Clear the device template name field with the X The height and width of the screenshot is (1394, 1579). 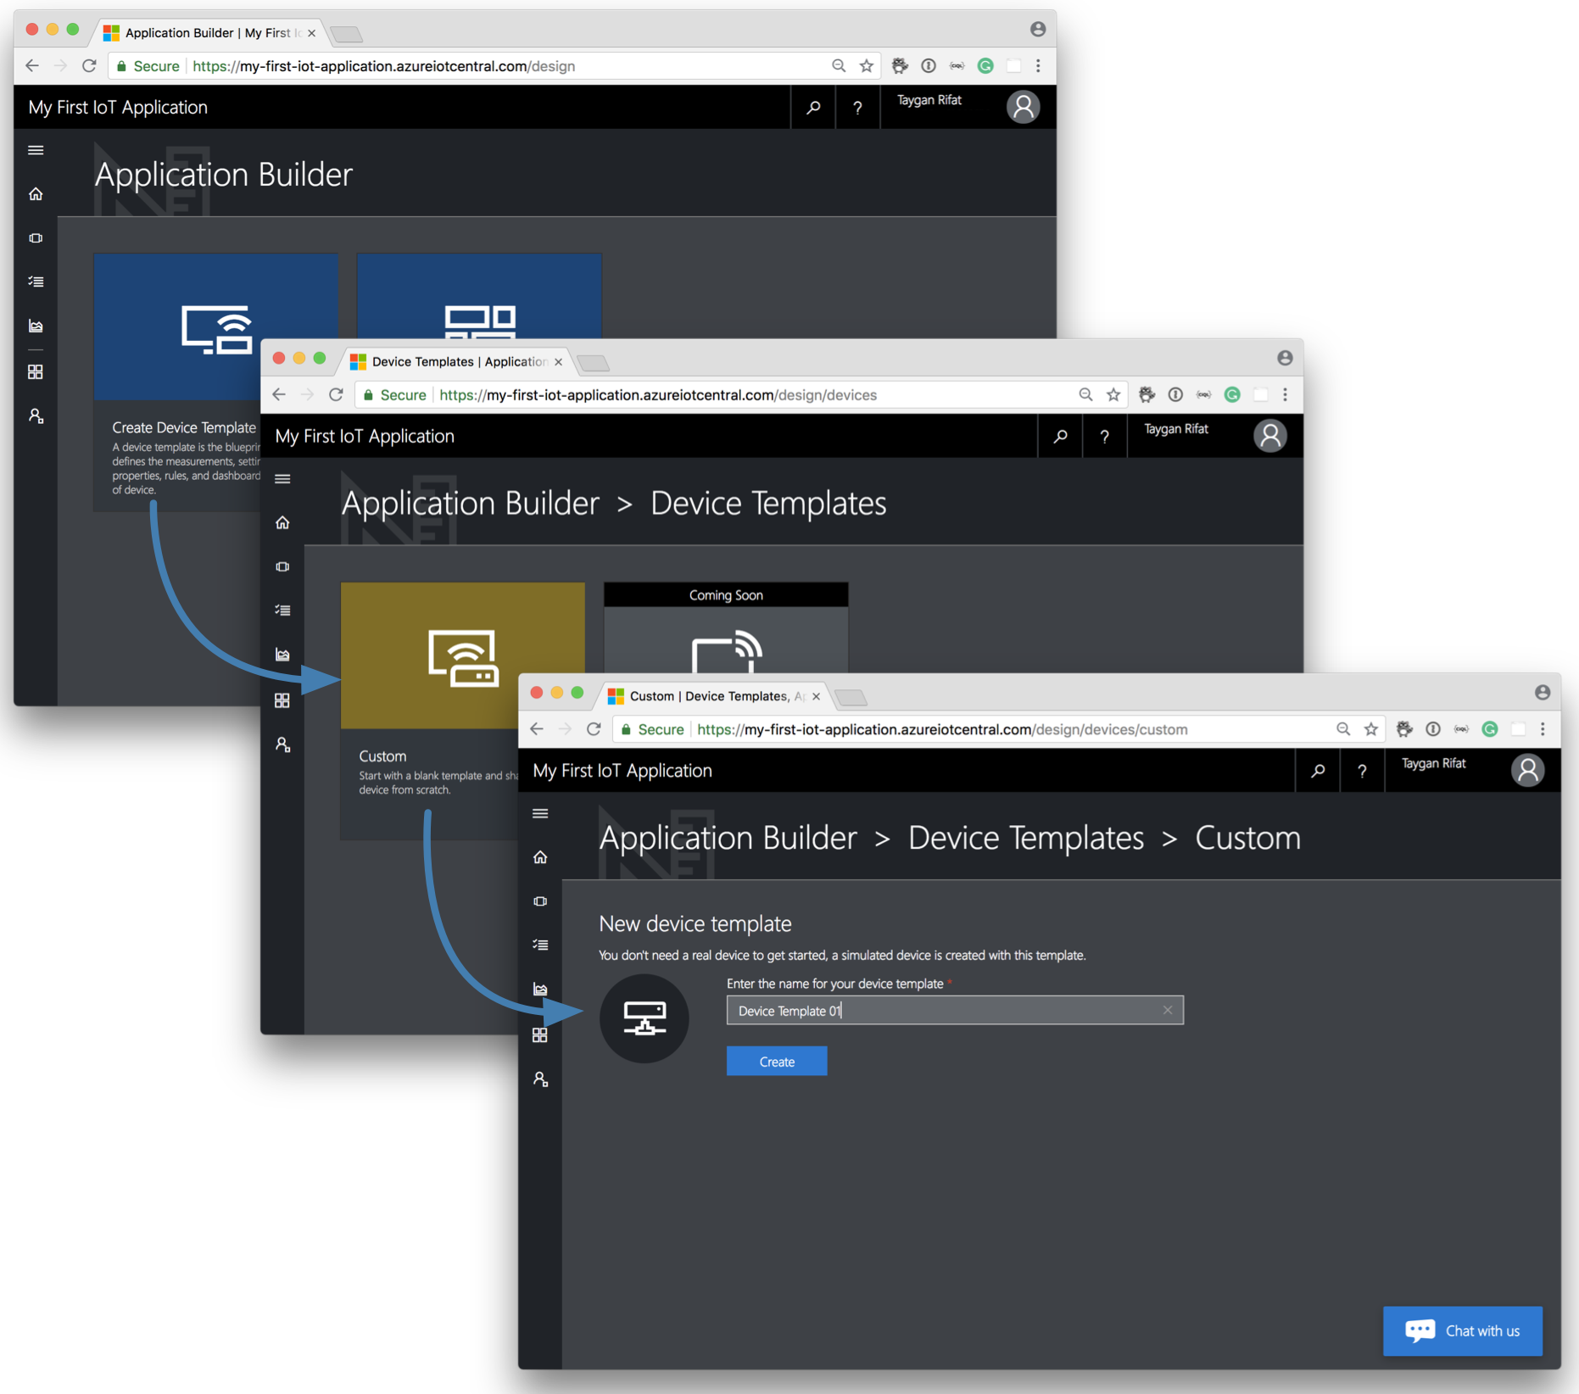[1167, 1010]
